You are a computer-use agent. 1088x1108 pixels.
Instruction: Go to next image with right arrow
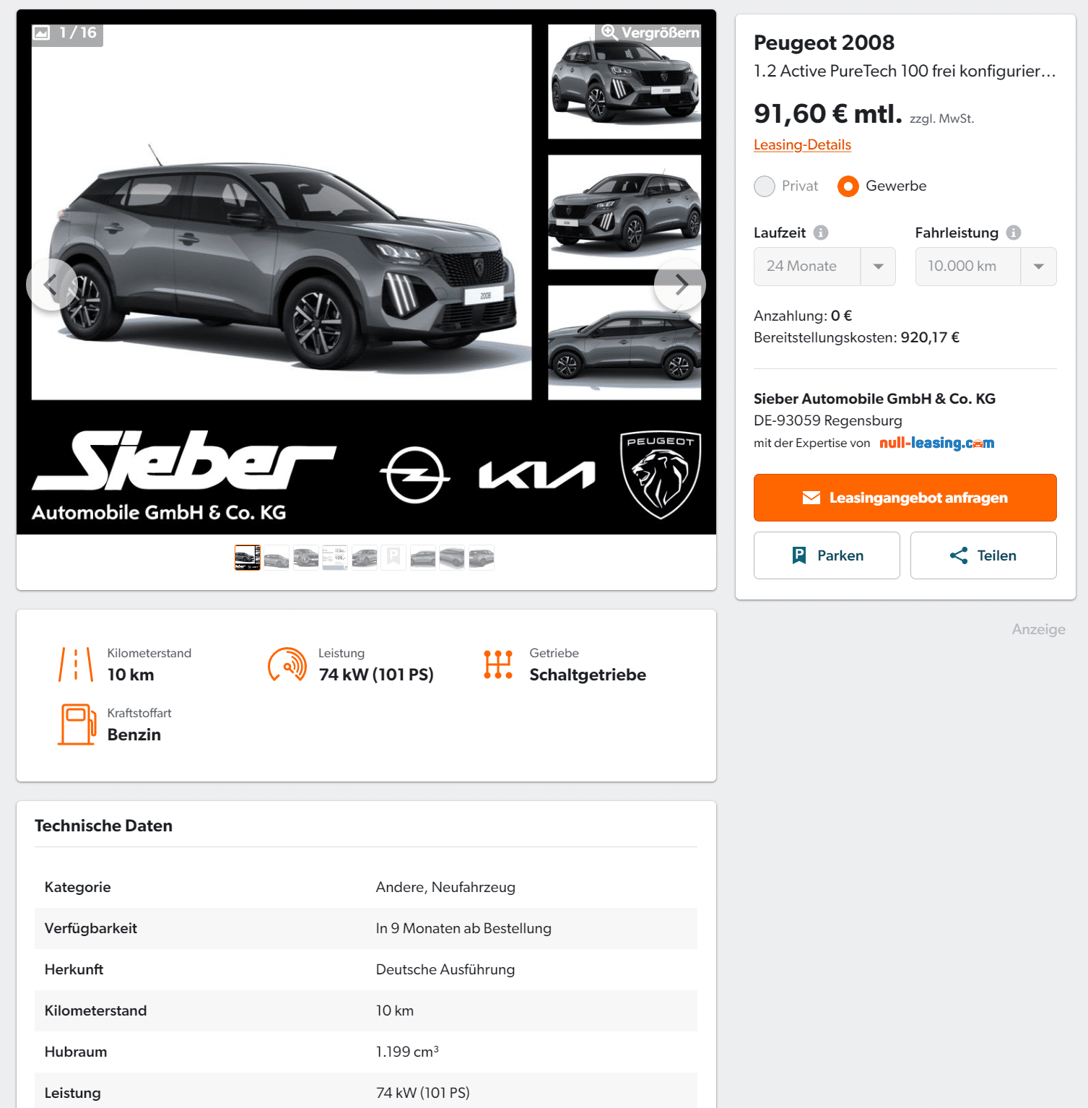(x=680, y=285)
